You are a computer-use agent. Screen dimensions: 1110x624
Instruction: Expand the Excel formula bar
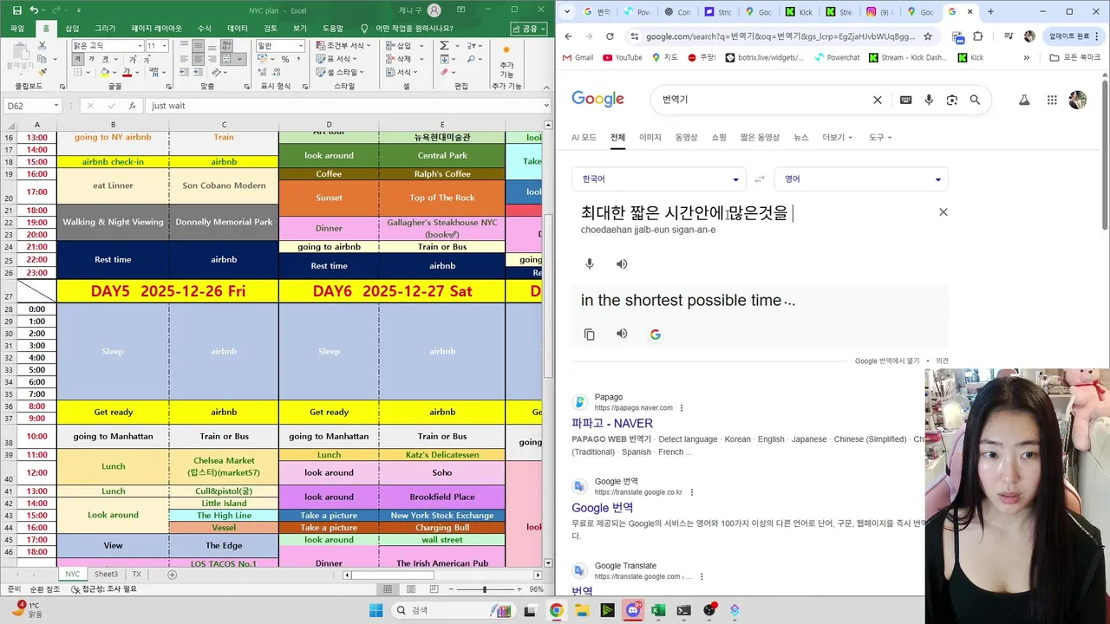pos(546,106)
